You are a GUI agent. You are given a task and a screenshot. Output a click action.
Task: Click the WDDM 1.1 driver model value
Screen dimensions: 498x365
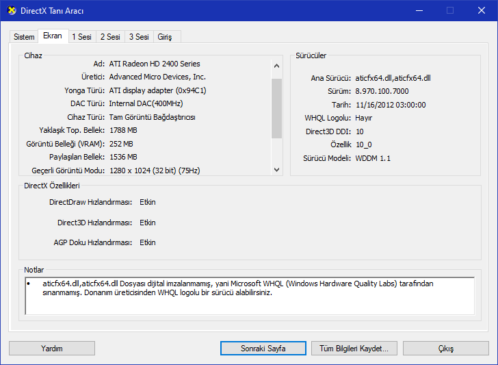[373, 158]
